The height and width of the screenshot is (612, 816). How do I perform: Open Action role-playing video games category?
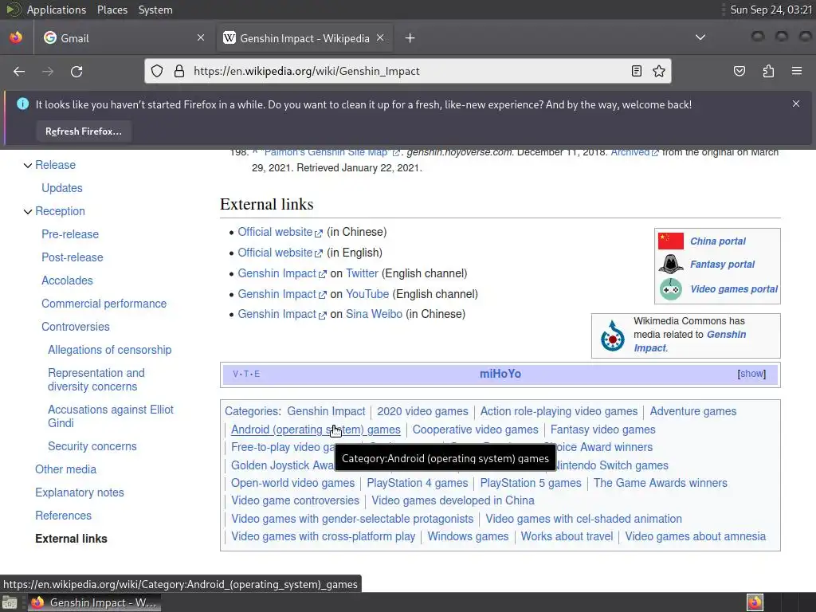(x=559, y=412)
